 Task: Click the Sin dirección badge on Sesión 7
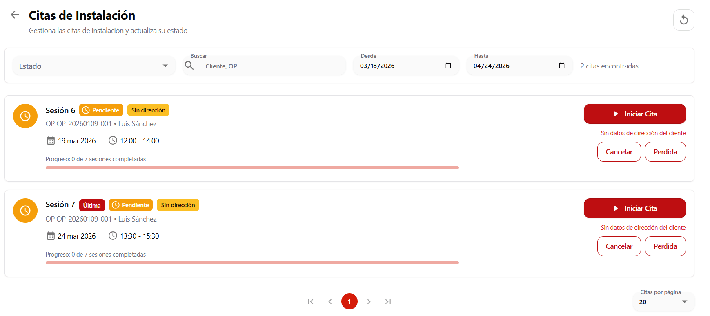point(178,205)
